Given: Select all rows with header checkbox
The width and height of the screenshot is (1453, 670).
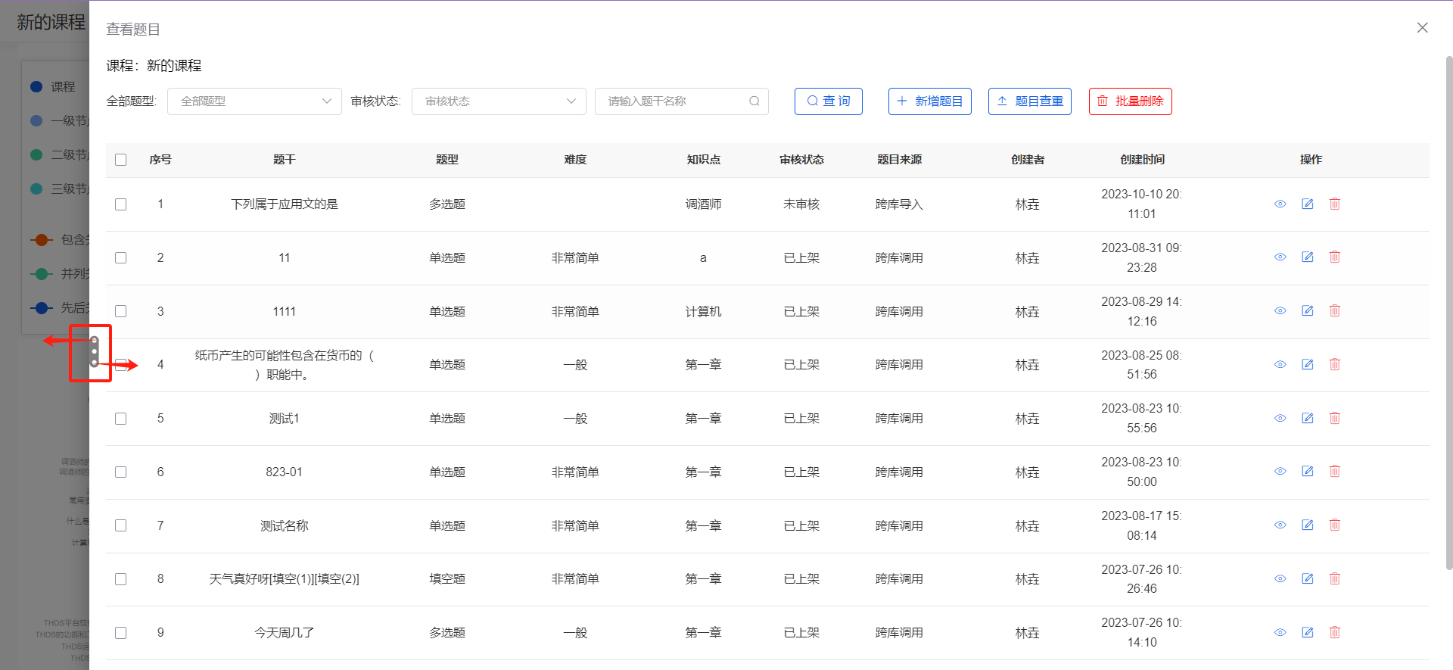Looking at the screenshot, I should click(121, 160).
